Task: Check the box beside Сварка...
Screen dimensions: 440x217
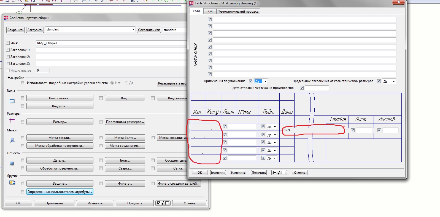Action: point(101,168)
